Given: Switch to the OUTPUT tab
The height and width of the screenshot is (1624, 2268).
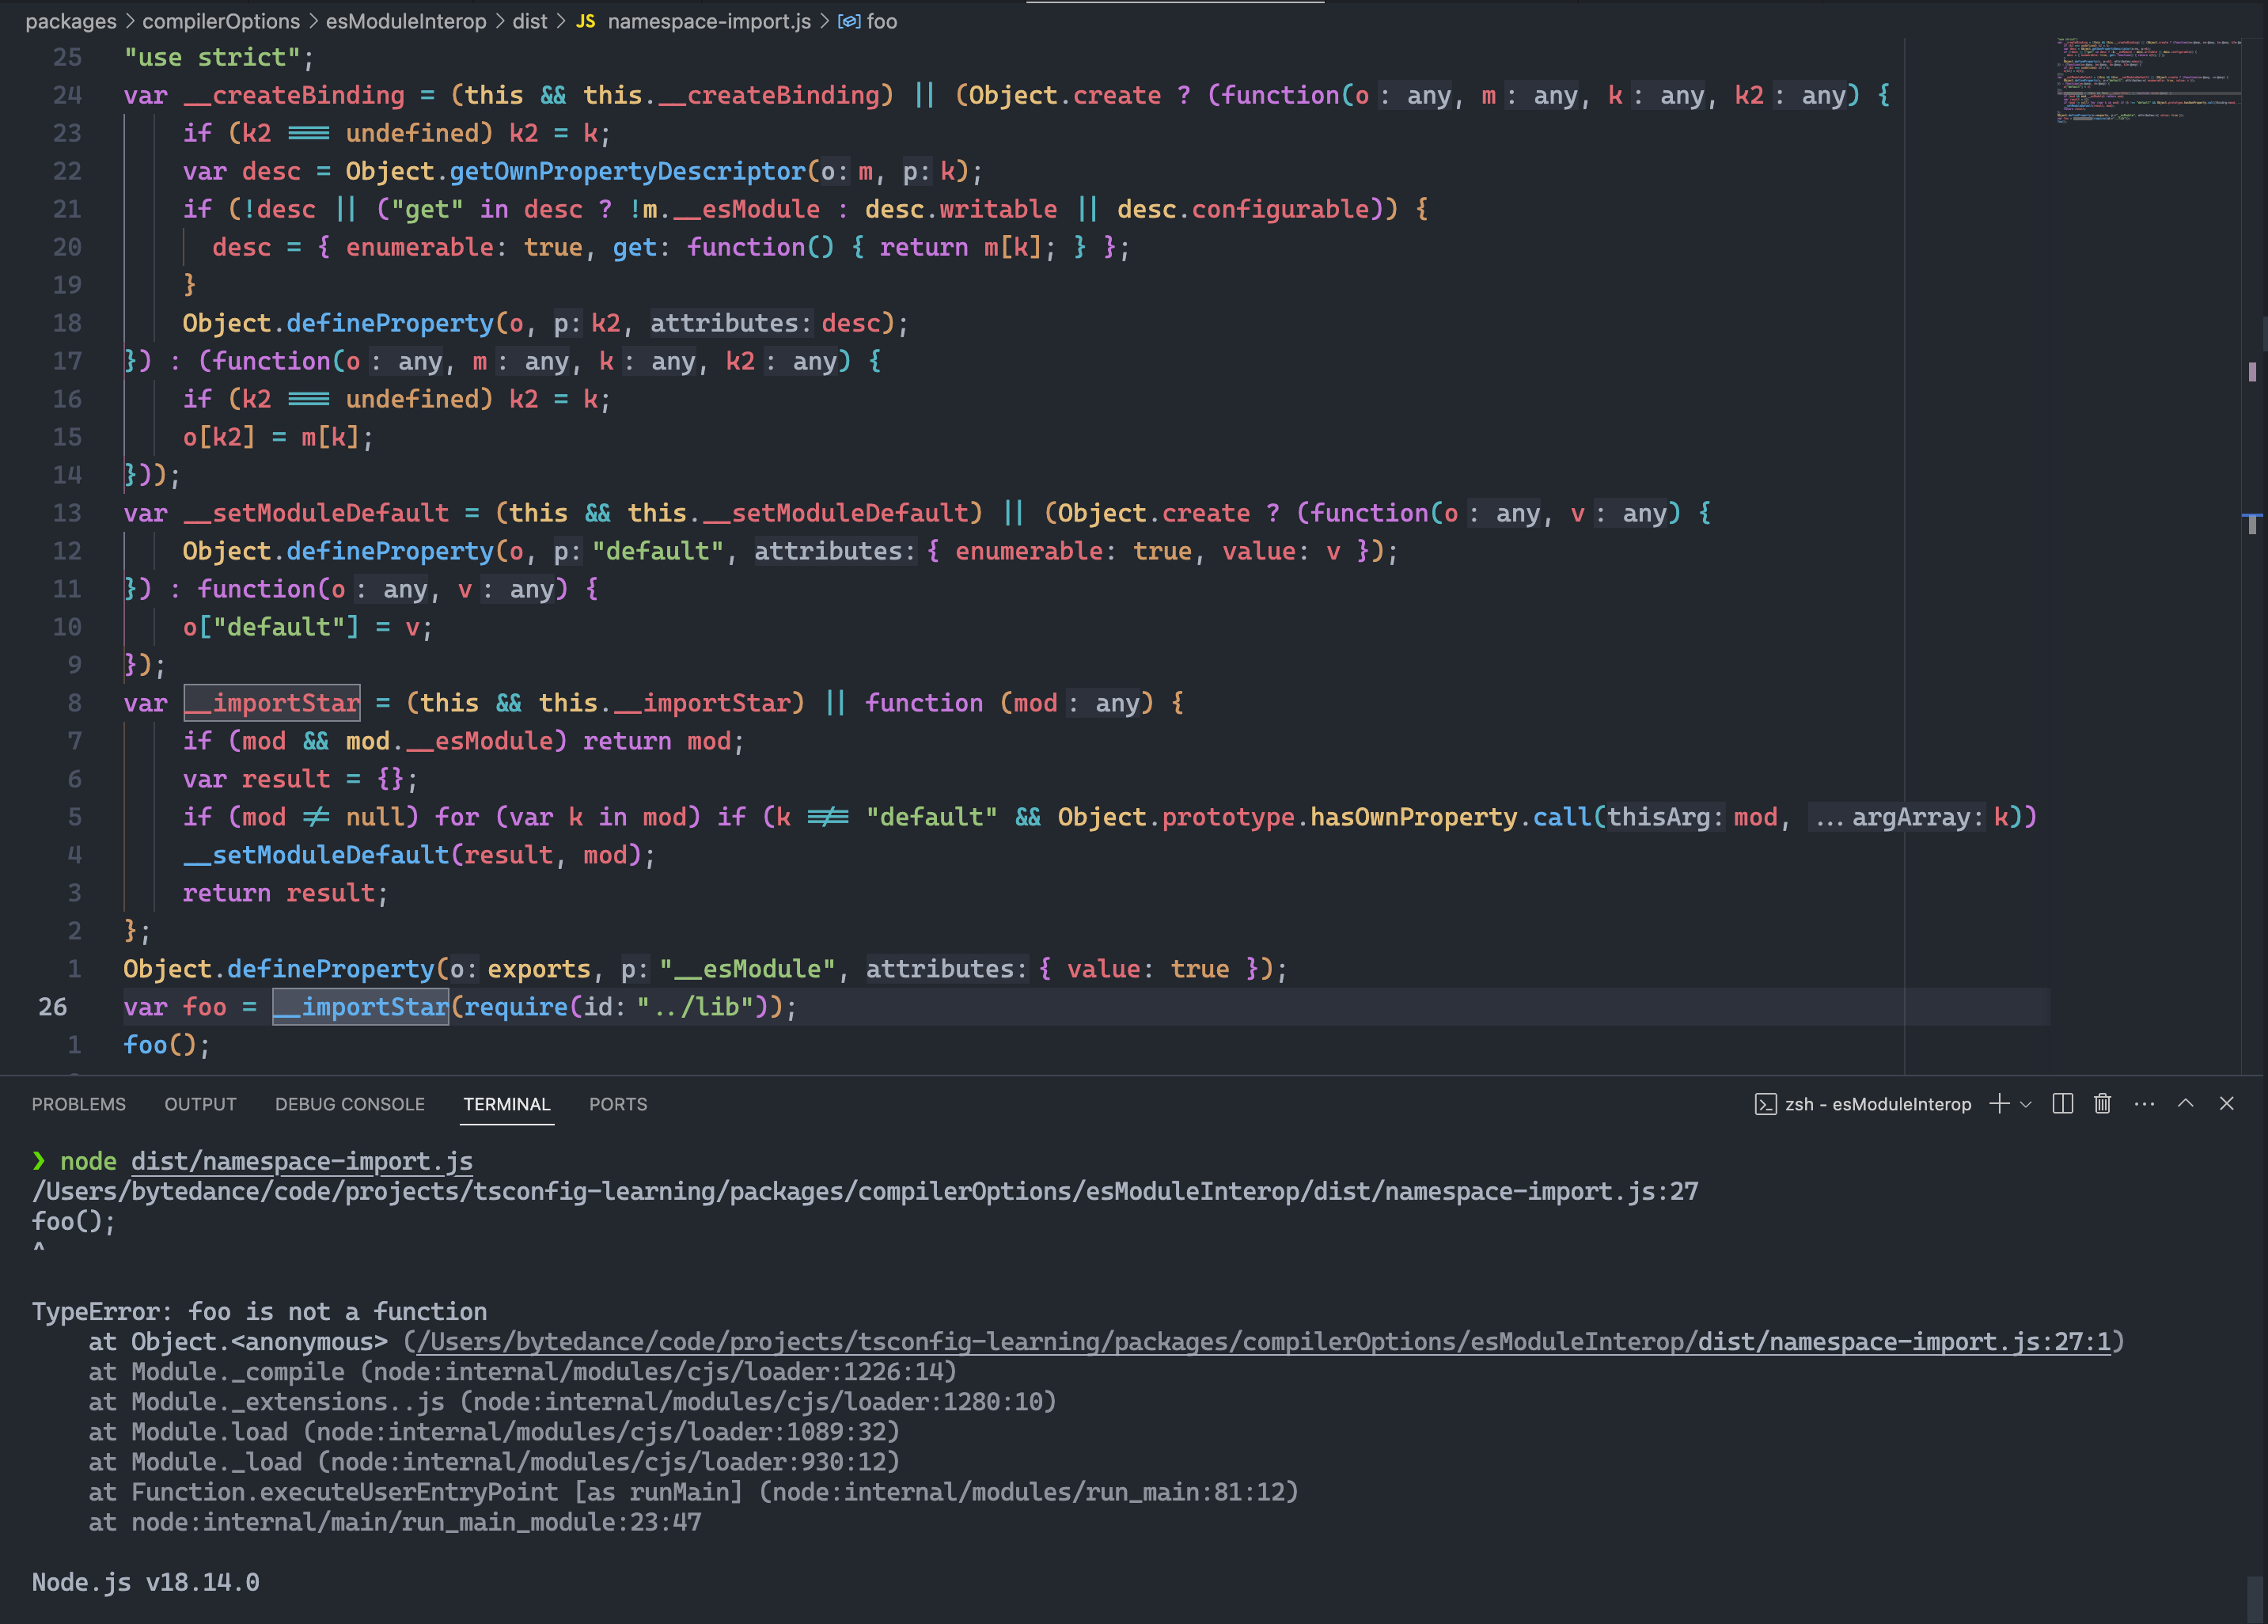Looking at the screenshot, I should click(x=201, y=1104).
